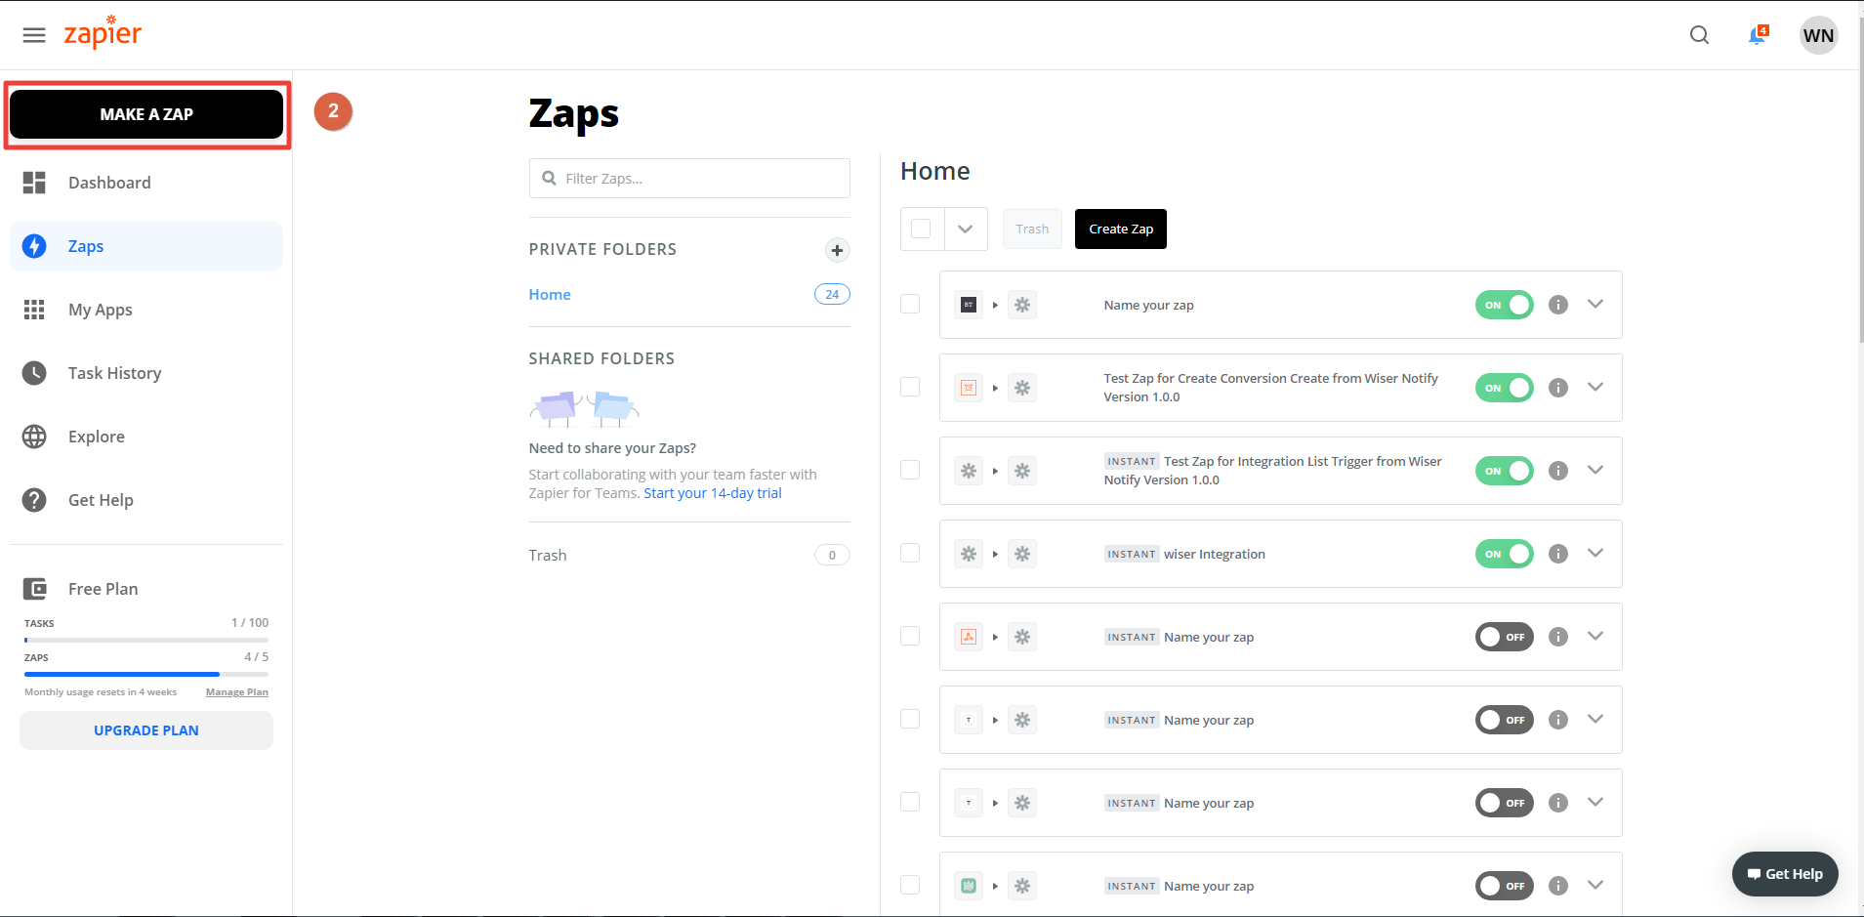Screen dimensions: 1864x917
Task: Open the Home private folder
Action: click(550, 294)
